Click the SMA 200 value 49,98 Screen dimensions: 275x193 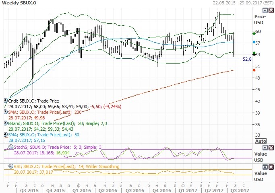pyautogui.click(x=39, y=118)
